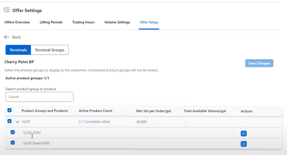Open the Trading Hours tab
This screenshot has height=155, width=287.
point(84,22)
